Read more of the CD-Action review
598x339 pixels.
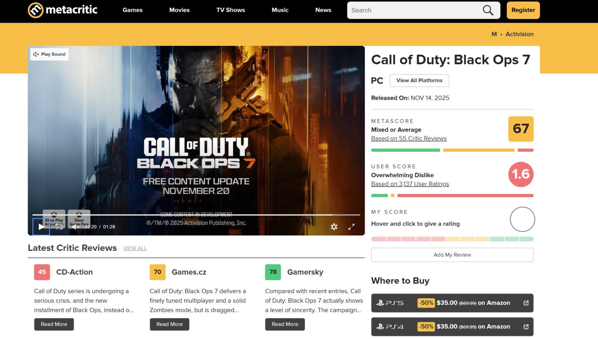pos(54,324)
